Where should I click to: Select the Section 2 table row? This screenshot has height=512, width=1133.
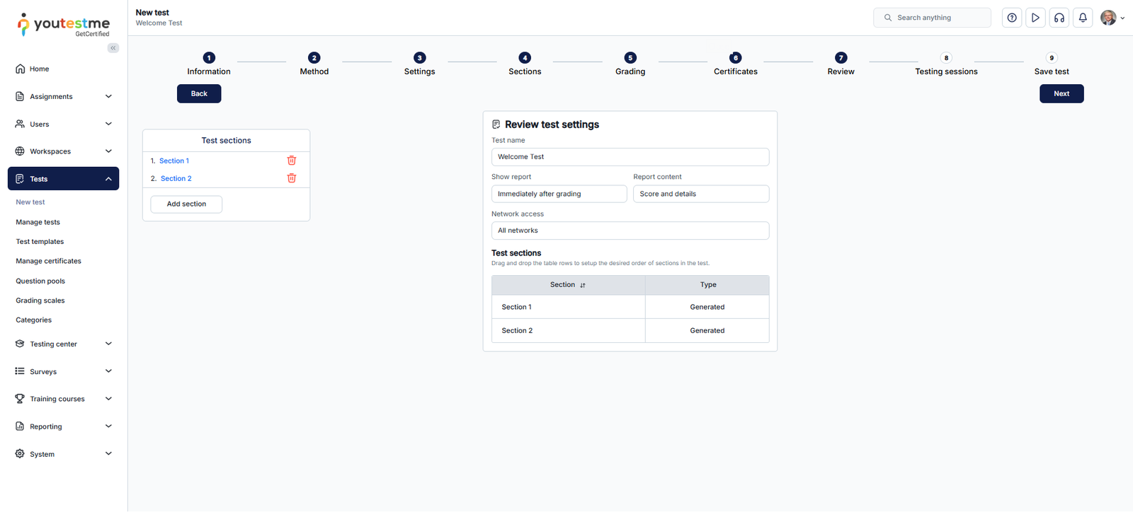[630, 331]
